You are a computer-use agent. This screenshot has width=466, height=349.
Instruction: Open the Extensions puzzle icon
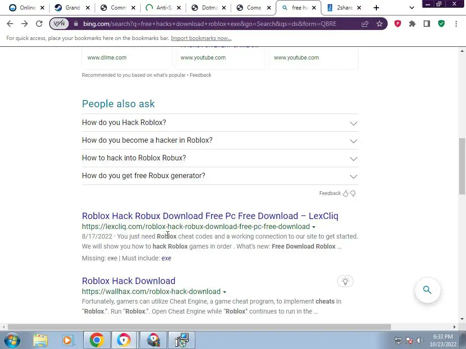pos(412,24)
